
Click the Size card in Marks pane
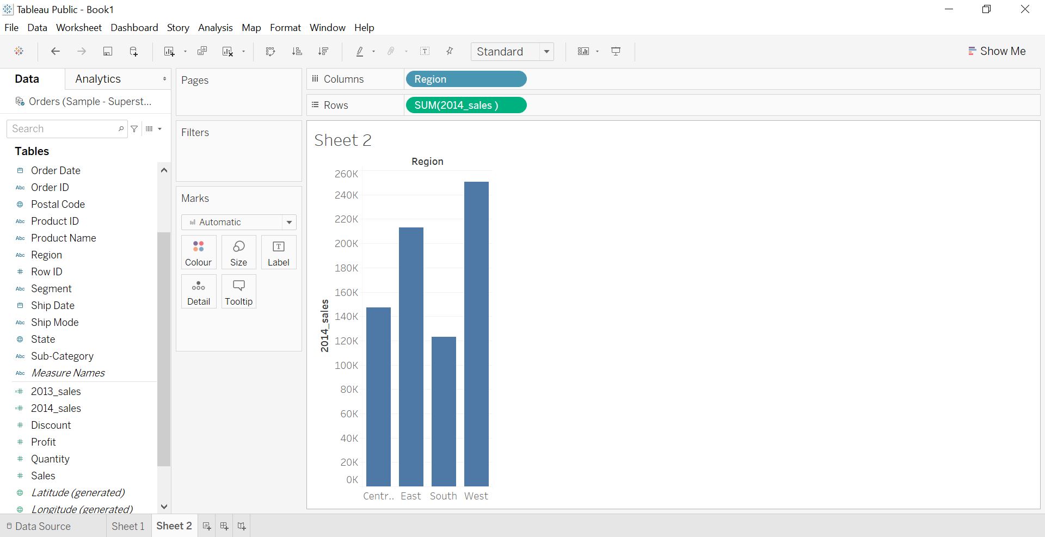tap(238, 252)
